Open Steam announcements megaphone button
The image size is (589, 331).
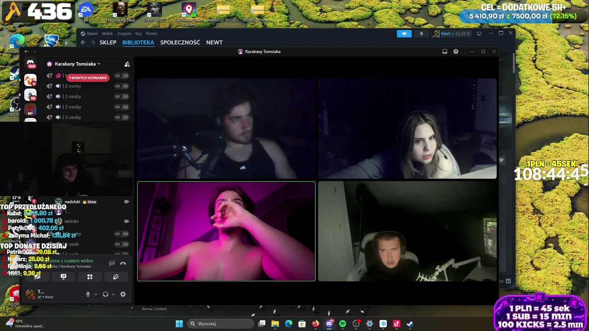[x=404, y=34]
